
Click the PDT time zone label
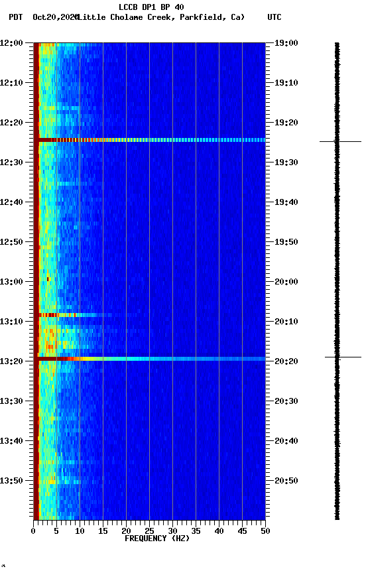point(16,17)
